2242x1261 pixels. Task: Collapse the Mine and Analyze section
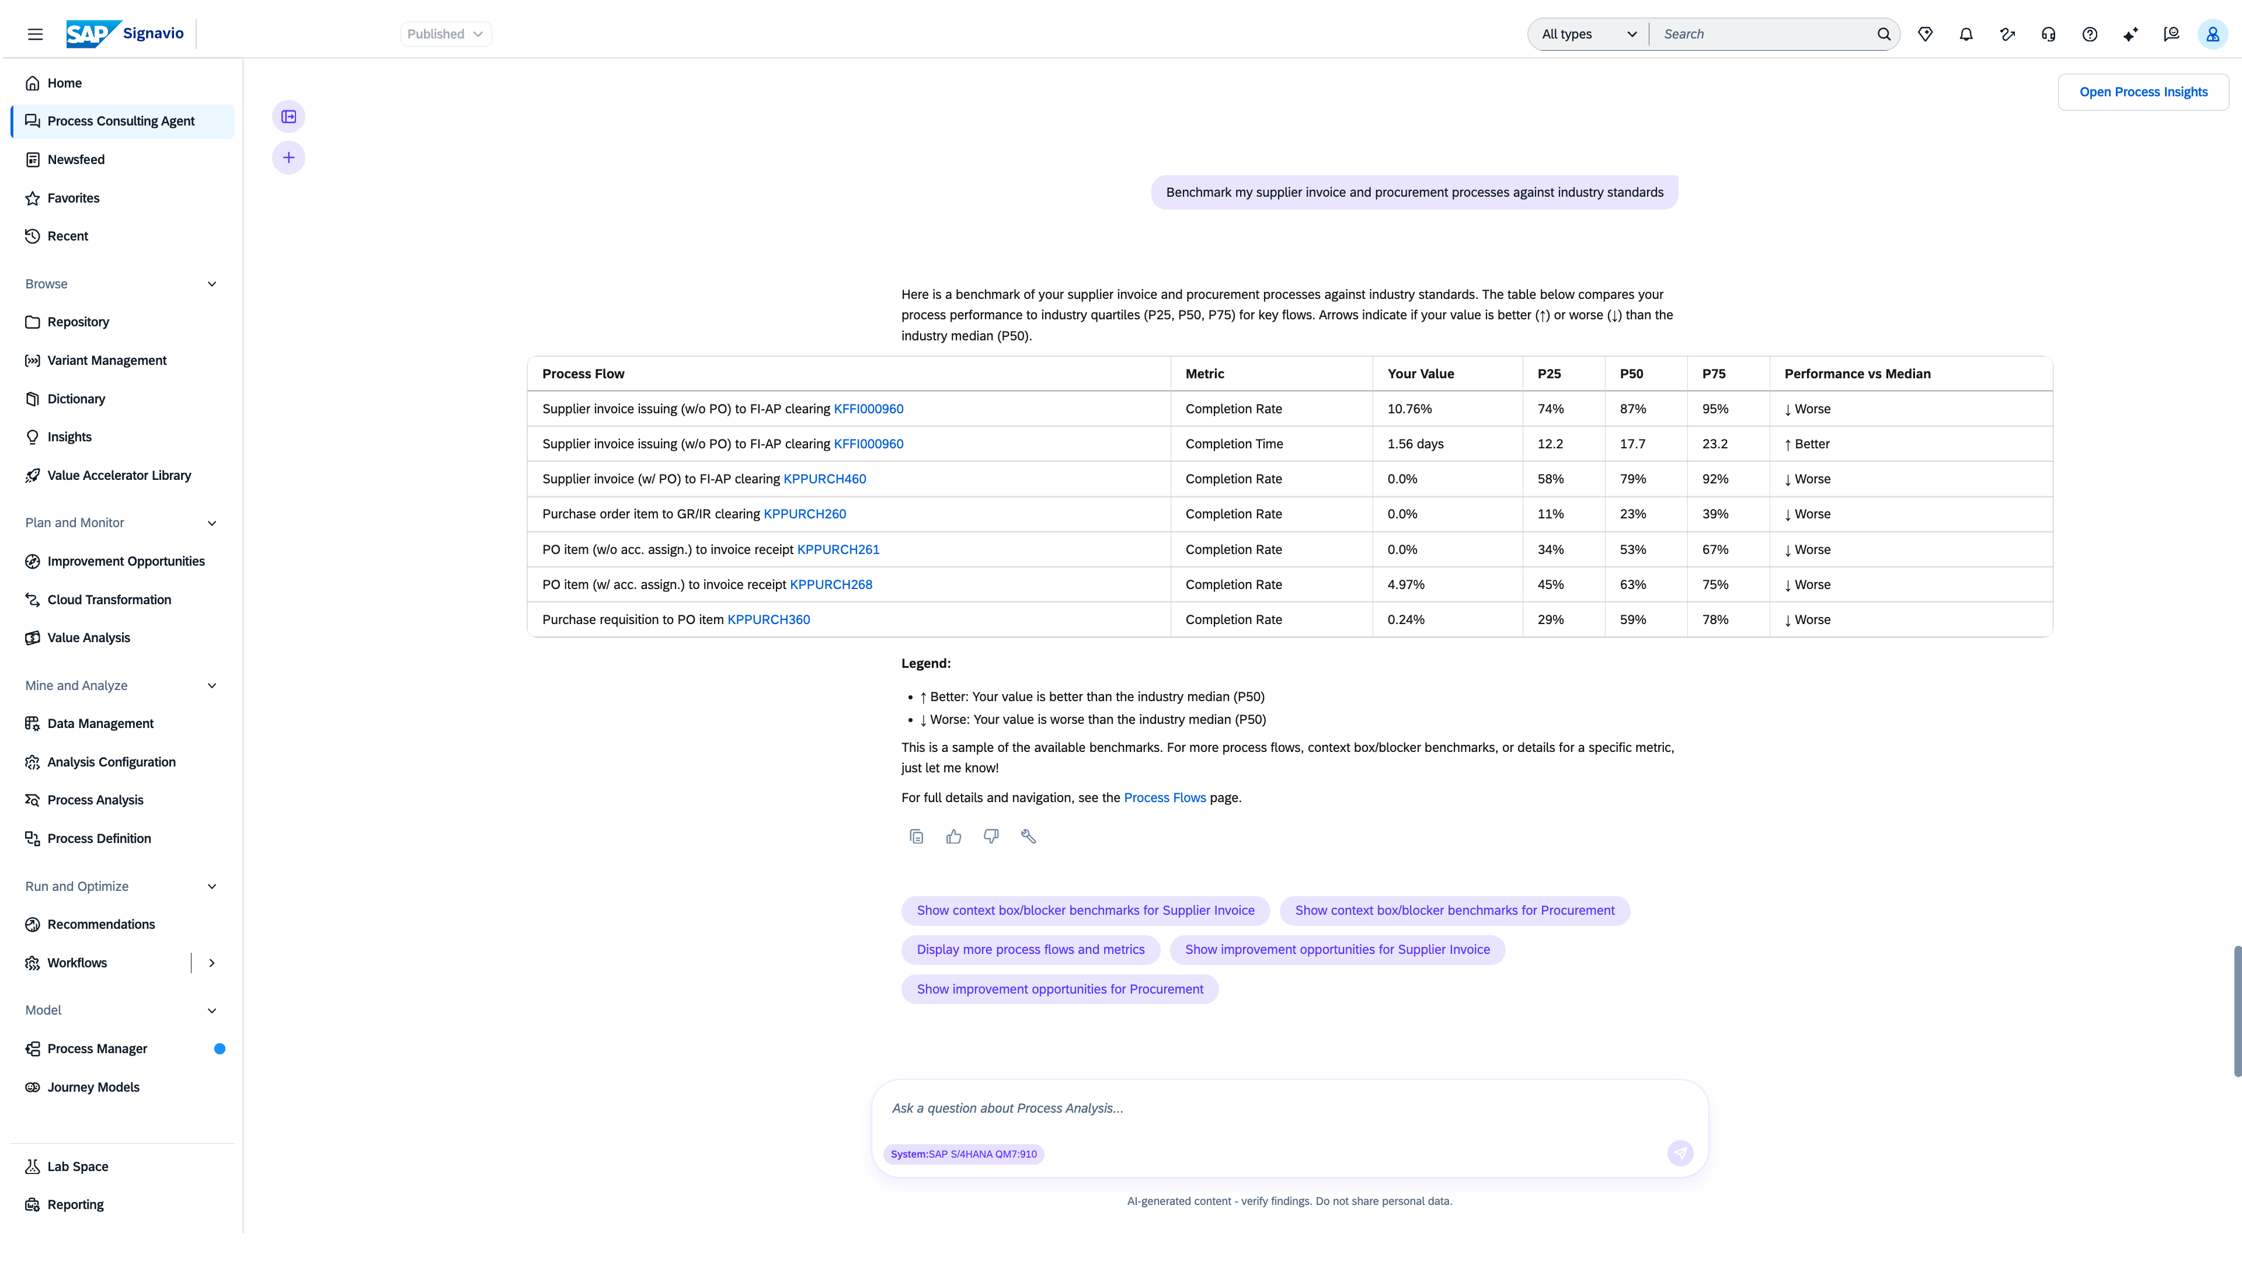(x=211, y=685)
